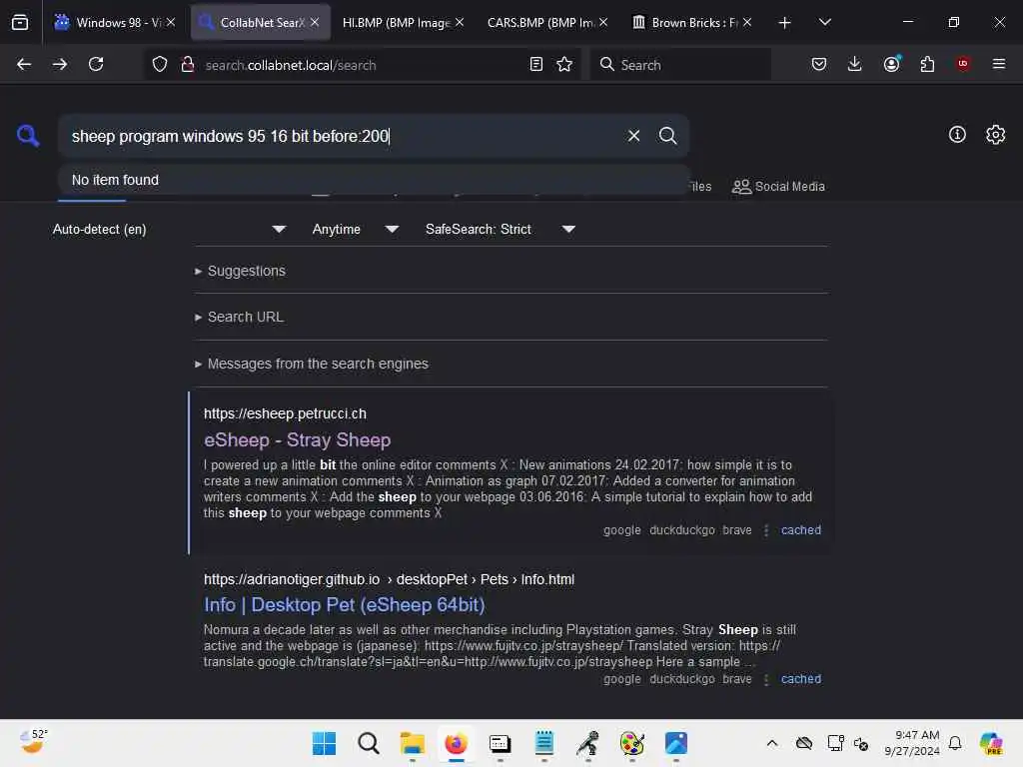Open Paint palette taskbar icon
Screen dimensions: 1023x767
631,743
